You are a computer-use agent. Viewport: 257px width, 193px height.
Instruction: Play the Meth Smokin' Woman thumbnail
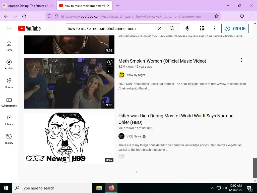(69, 83)
